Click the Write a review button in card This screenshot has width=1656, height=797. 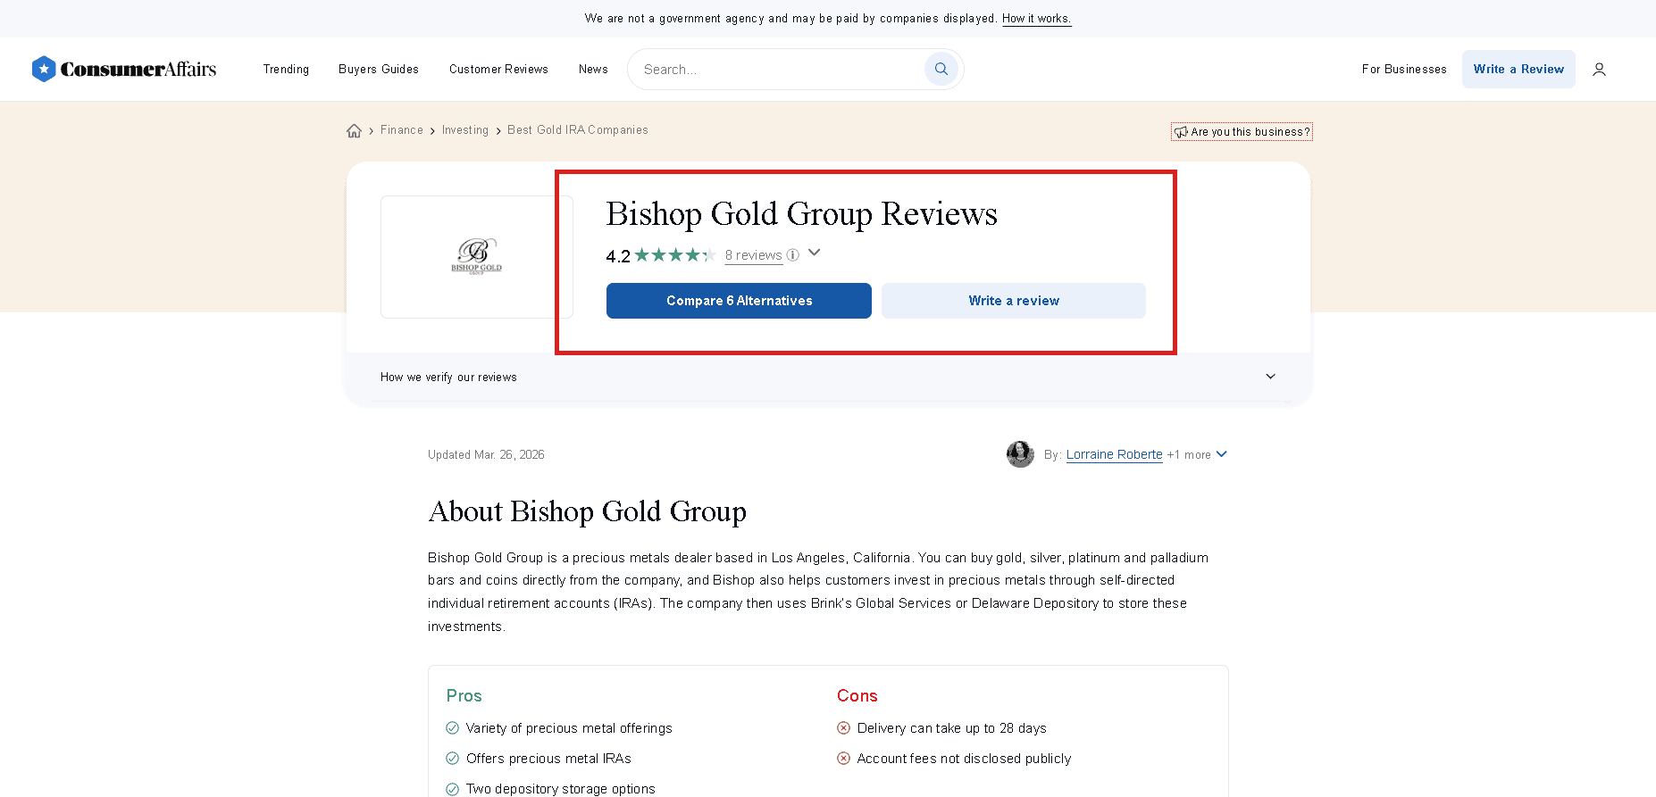pyautogui.click(x=1014, y=301)
